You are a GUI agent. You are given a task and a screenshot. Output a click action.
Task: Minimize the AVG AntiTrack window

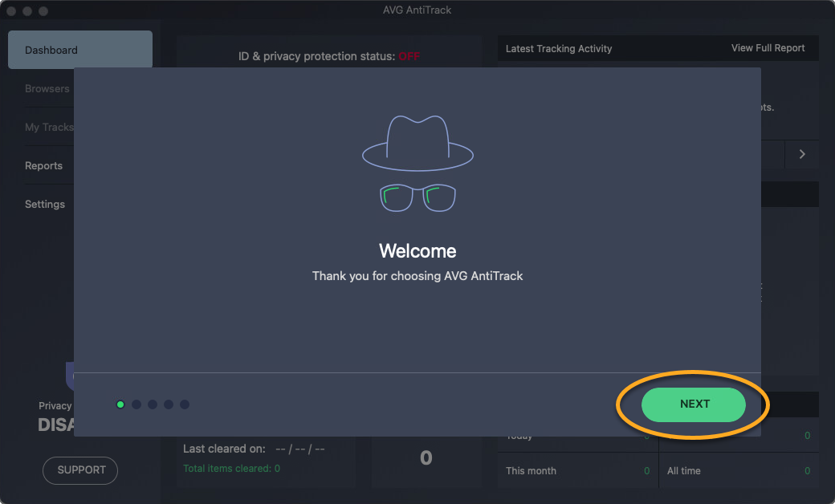click(28, 11)
